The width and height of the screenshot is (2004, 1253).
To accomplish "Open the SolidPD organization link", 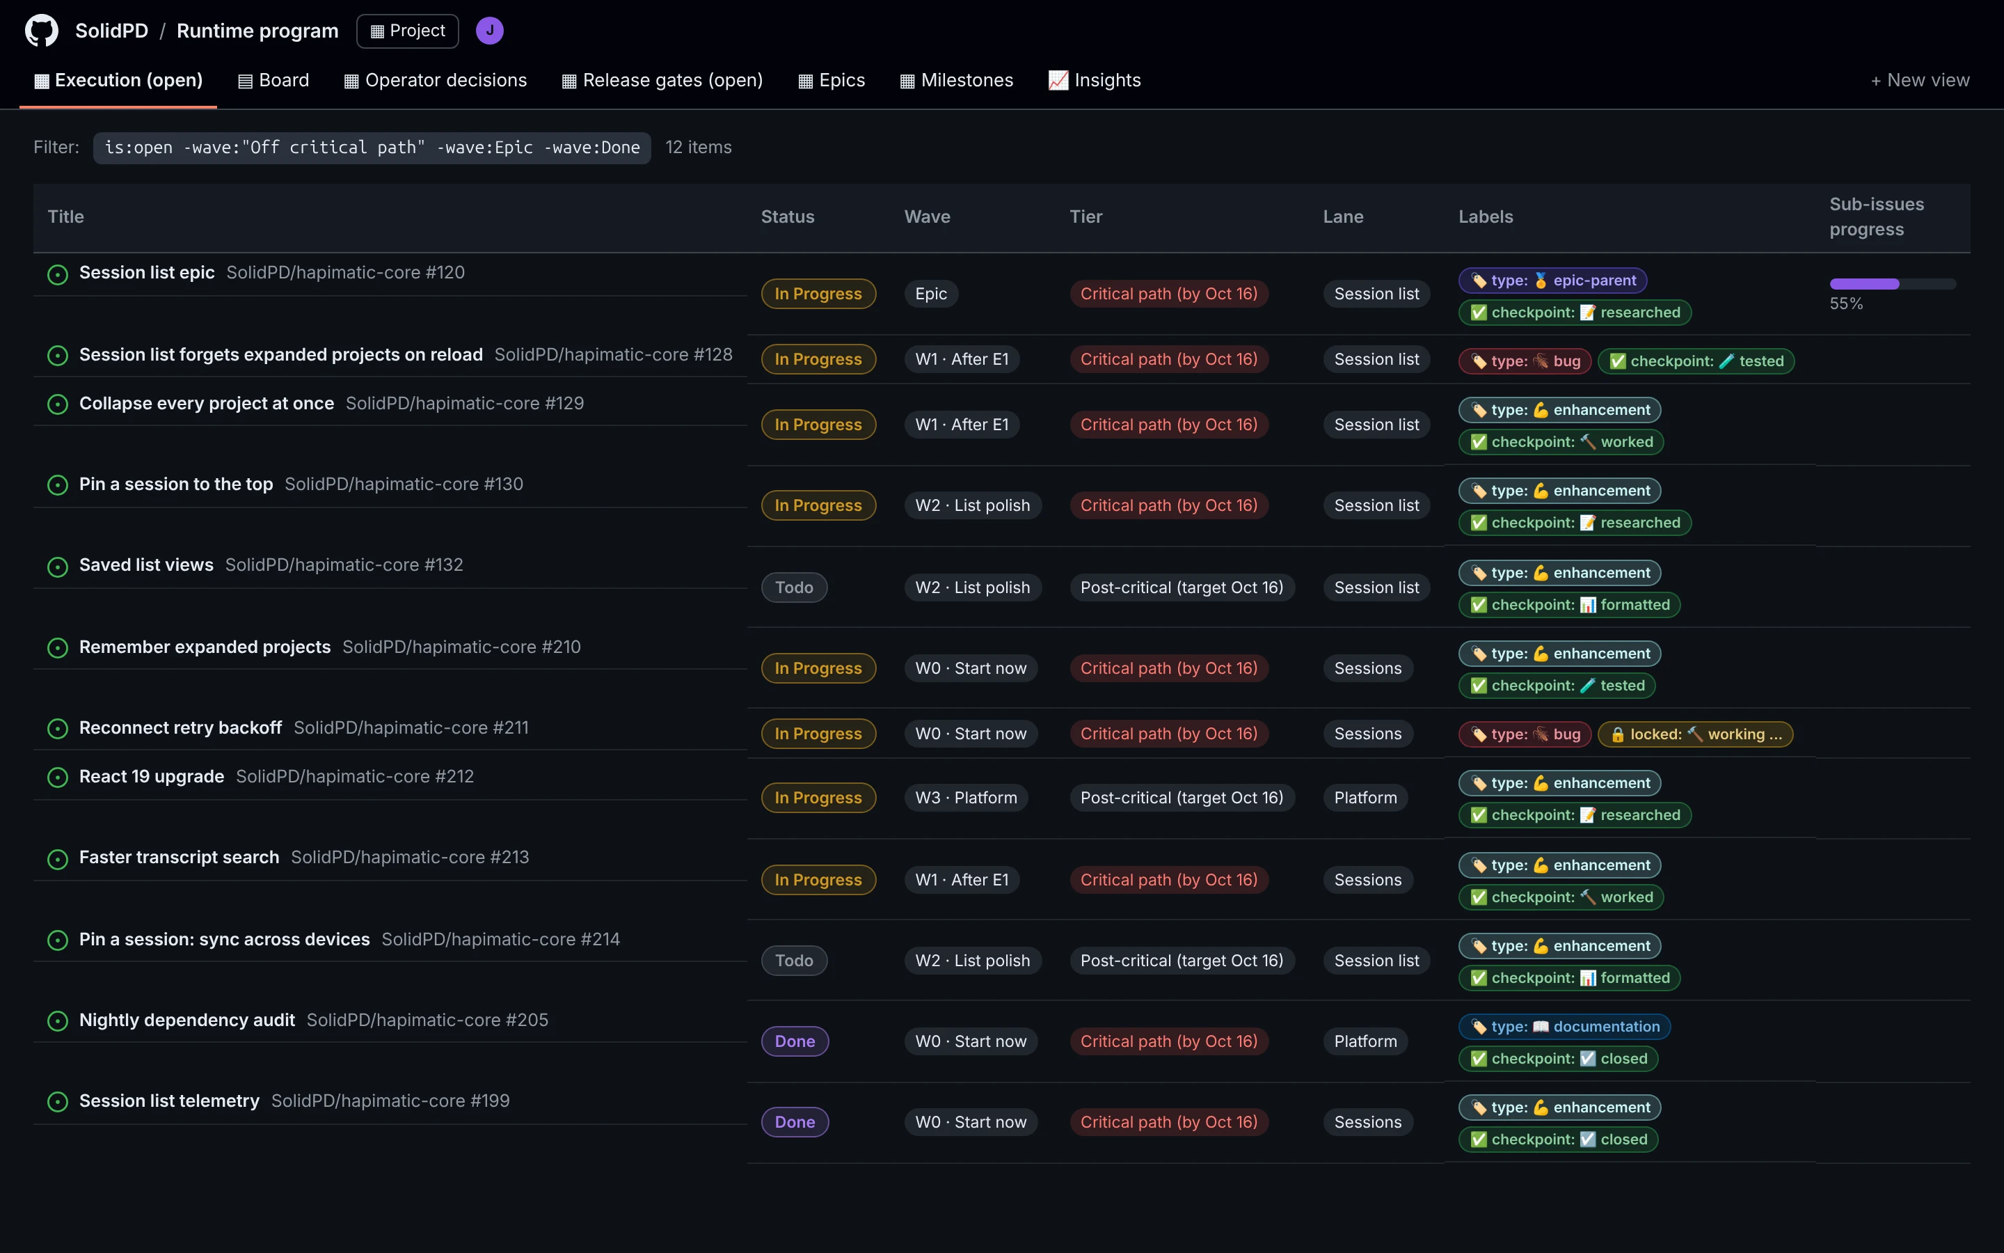I will point(112,31).
